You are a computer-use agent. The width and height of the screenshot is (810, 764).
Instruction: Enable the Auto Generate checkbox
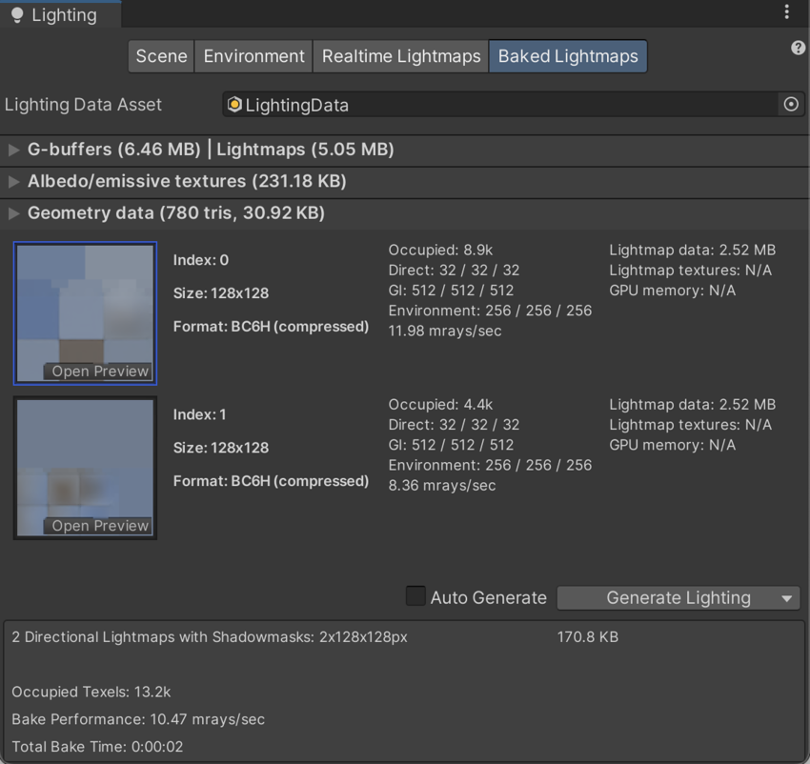tap(415, 596)
